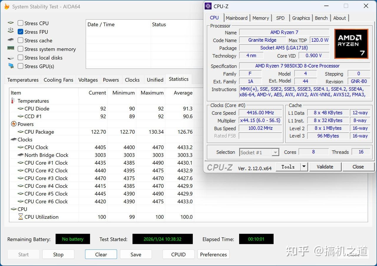Click the Elapsed Time display 00:10:01
377x266 pixels.
pyautogui.click(x=256, y=239)
